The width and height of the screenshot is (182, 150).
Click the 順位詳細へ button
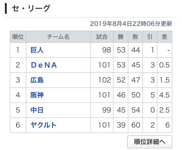pyautogui.click(x=150, y=142)
